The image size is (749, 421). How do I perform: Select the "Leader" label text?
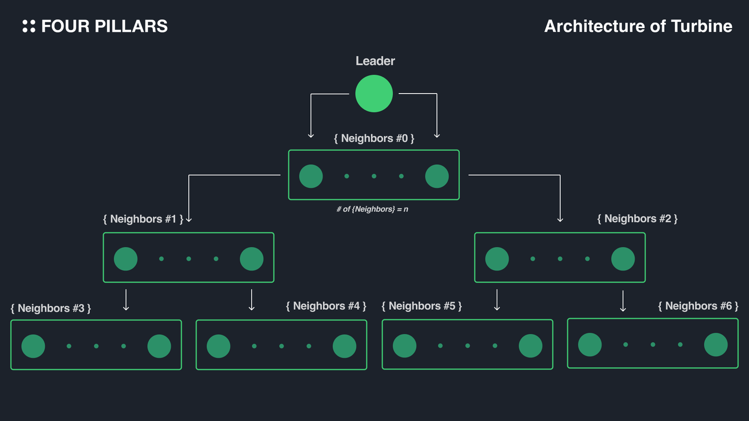(x=375, y=61)
